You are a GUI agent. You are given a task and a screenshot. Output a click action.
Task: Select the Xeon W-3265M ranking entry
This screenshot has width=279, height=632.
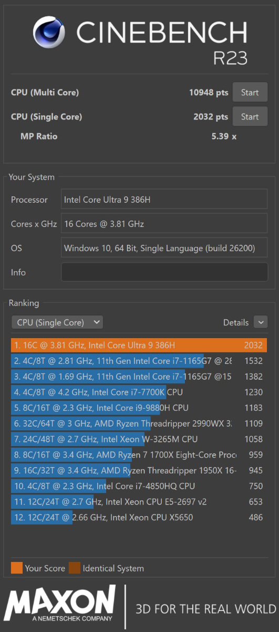(x=139, y=439)
